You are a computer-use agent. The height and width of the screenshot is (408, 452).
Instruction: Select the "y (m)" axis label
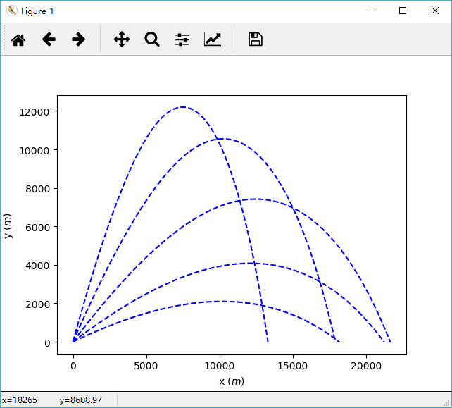point(9,225)
